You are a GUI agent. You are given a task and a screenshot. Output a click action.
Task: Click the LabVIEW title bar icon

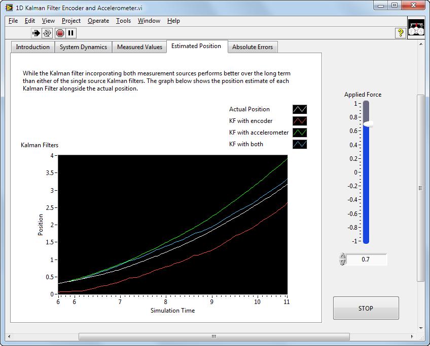click(9, 8)
